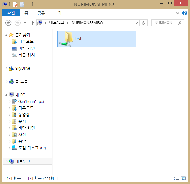Viewport: 190px width, 184px height.
Task: Open the 파일 ribbon tab
Action: point(11,13)
